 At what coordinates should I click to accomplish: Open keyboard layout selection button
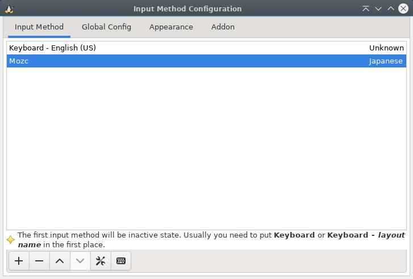121,261
